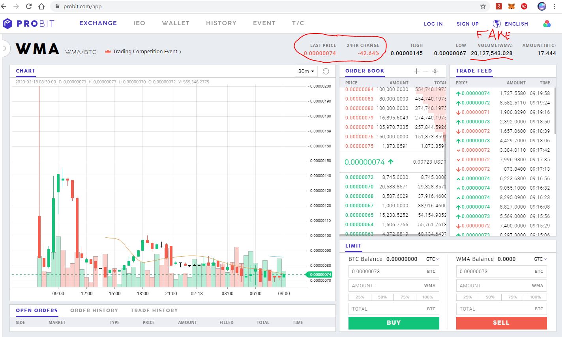Open browser home page icon
Viewport: 562px width, 337px height.
tap(41, 6)
